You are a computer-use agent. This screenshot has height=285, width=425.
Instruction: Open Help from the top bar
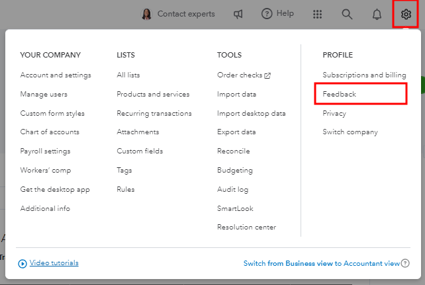click(x=277, y=14)
